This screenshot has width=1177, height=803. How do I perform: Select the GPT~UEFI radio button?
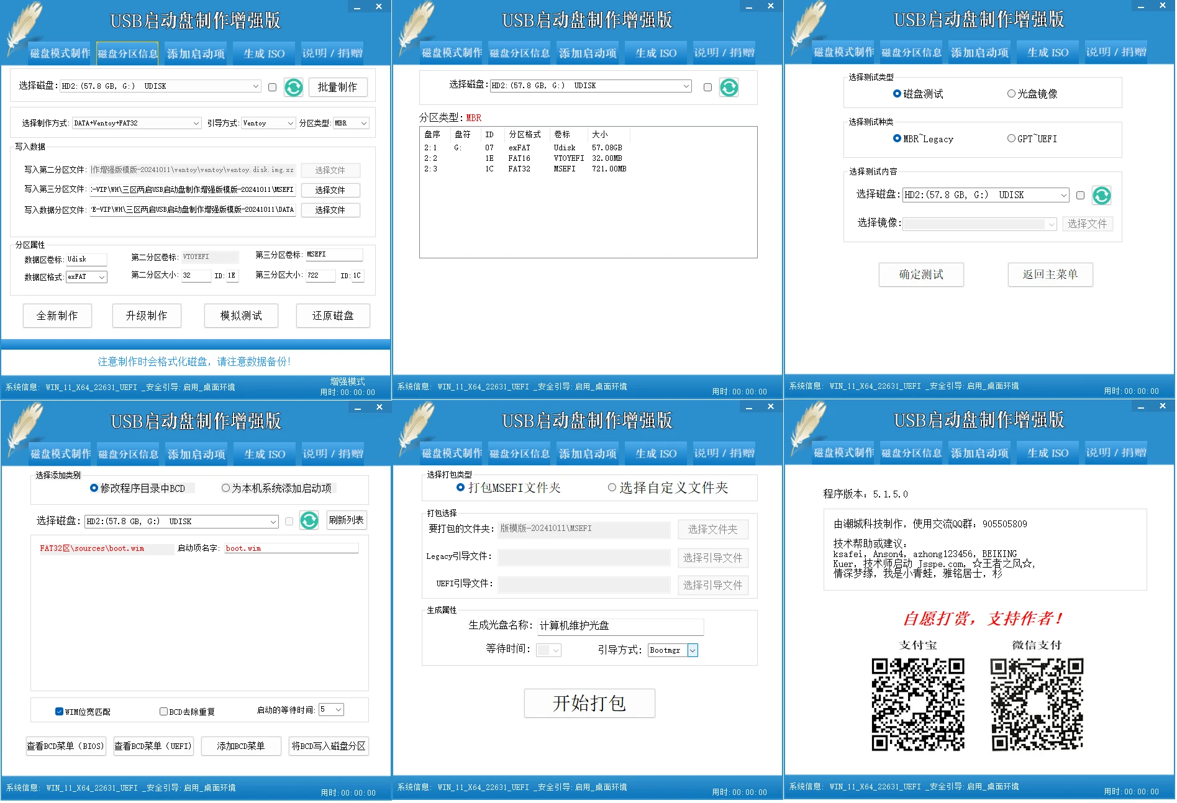1011,138
